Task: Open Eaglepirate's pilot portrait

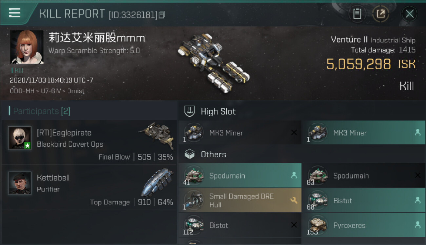Action: (x=20, y=138)
